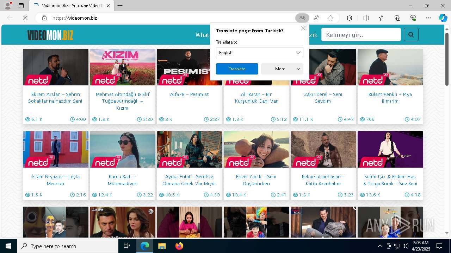Click the profile avatar icon in Edge
Image resolution: width=451 pixels, height=253 pixels.
[x=8, y=6]
